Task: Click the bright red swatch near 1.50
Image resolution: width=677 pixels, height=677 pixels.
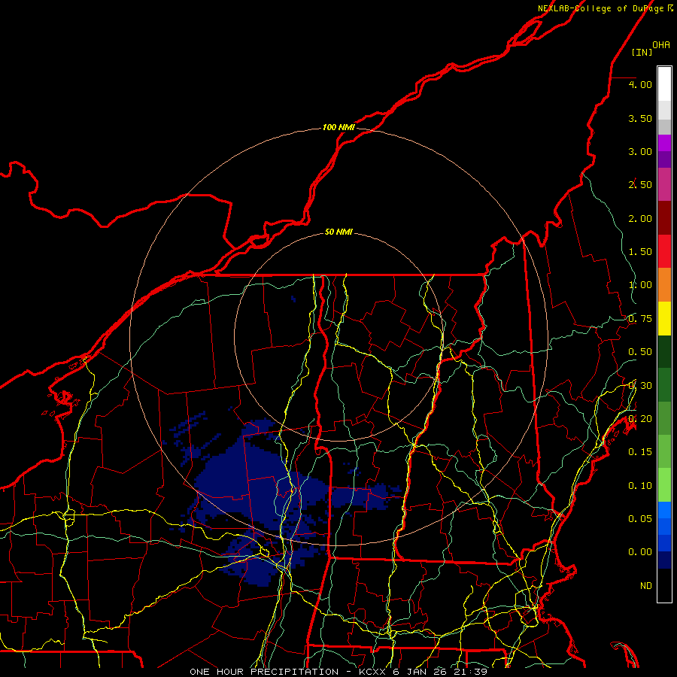Action: click(664, 251)
